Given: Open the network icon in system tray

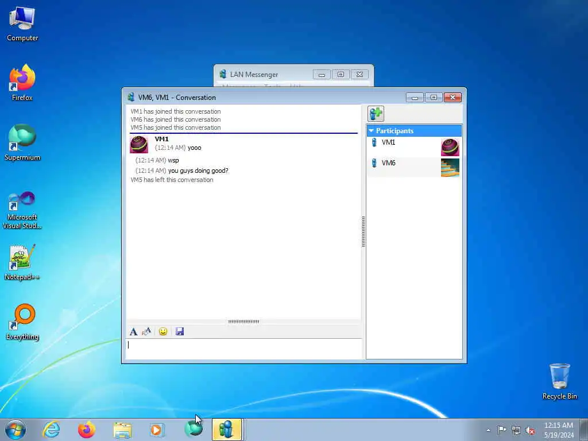Looking at the screenshot, I should (516, 430).
